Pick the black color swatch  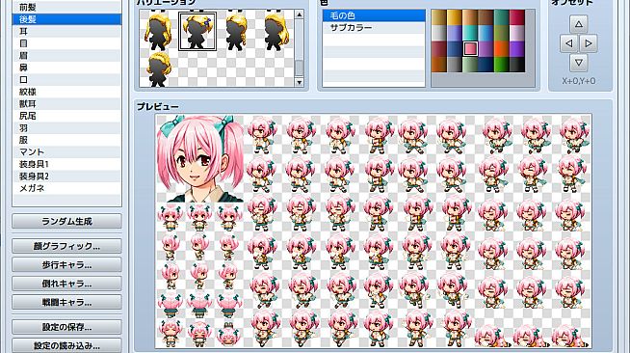coord(517,65)
